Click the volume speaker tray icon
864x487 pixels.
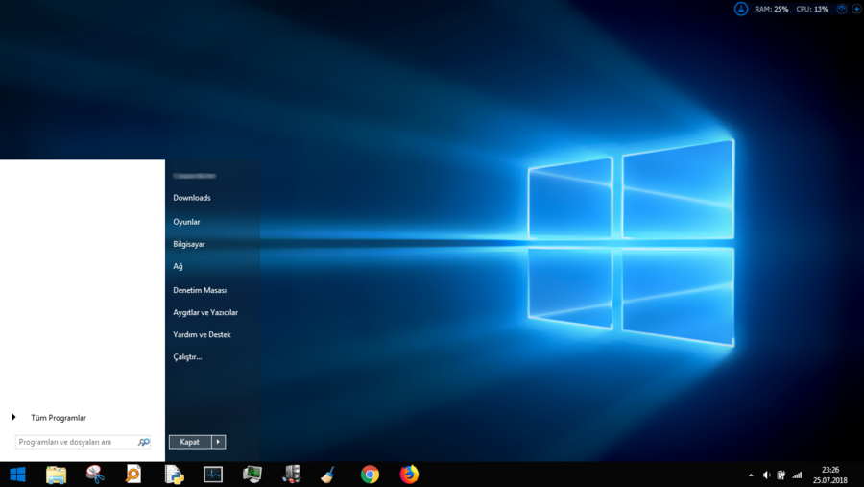[x=766, y=475]
